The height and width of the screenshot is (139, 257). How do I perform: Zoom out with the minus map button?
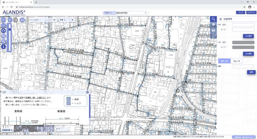coord(4,25)
